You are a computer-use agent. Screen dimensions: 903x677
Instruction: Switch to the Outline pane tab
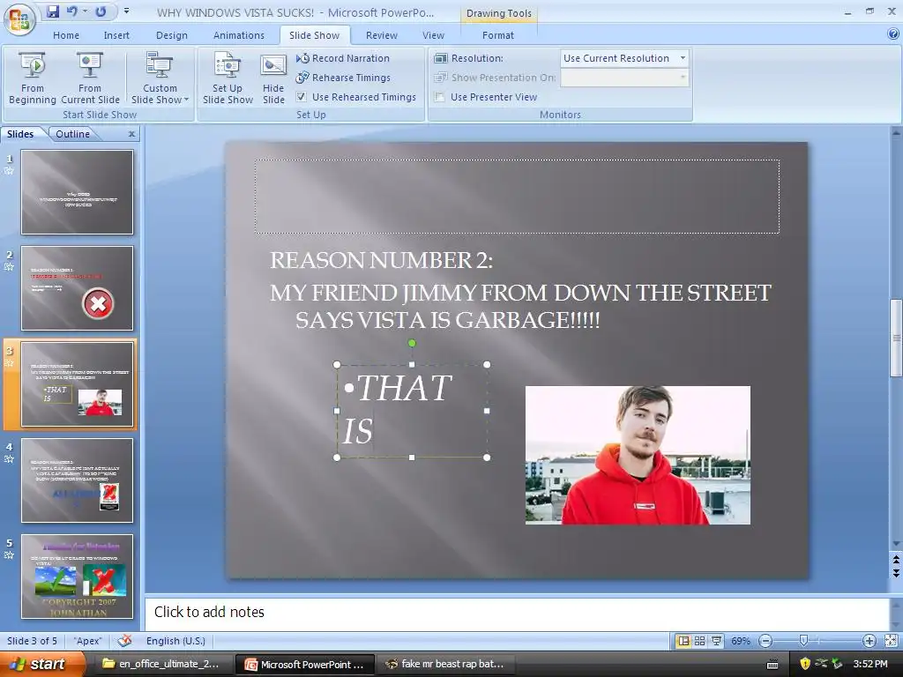tap(72, 134)
